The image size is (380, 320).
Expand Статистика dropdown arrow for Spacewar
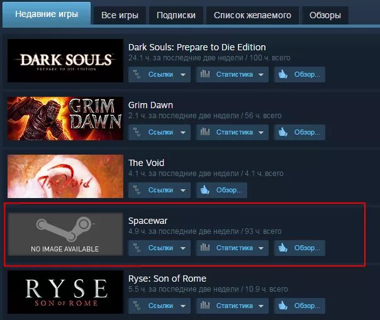tap(261, 248)
